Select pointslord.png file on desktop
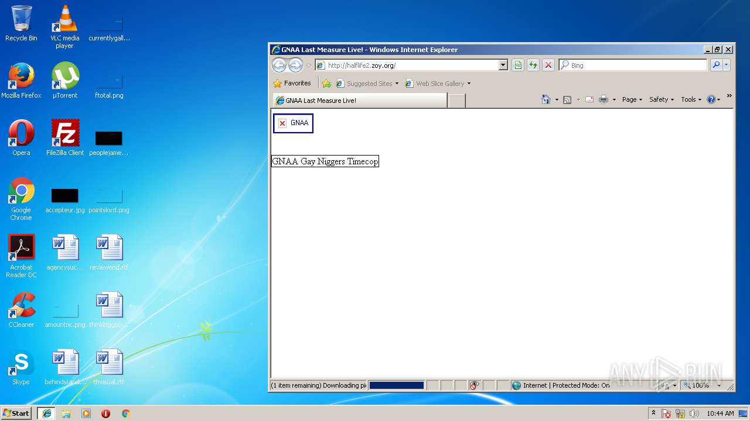The height and width of the screenshot is (421, 750). [109, 199]
